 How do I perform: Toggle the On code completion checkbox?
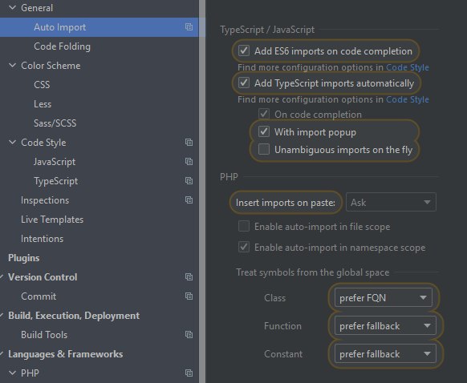click(264, 114)
